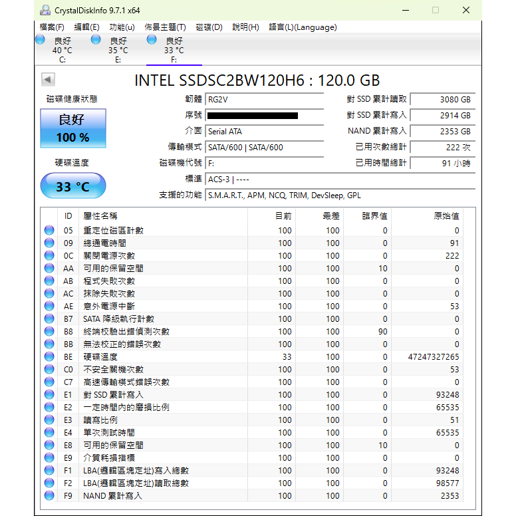
Task: Click the redacted serial number field
Action: point(264,115)
